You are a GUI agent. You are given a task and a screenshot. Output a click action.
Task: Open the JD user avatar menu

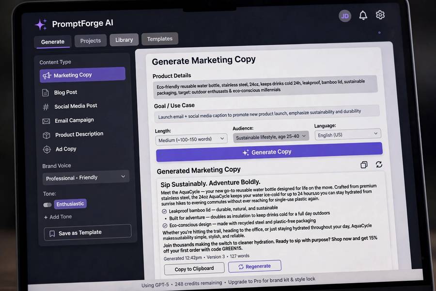coord(345,16)
